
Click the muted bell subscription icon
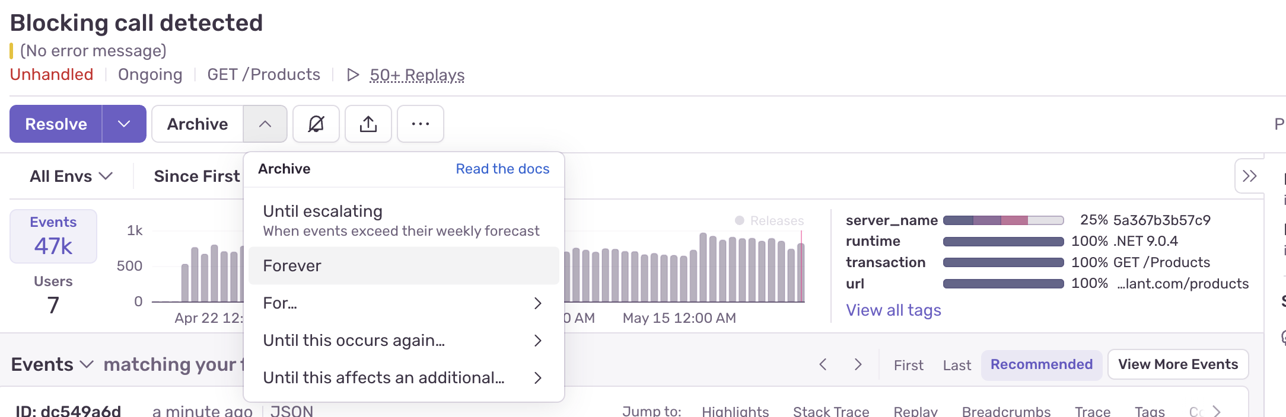coord(316,124)
